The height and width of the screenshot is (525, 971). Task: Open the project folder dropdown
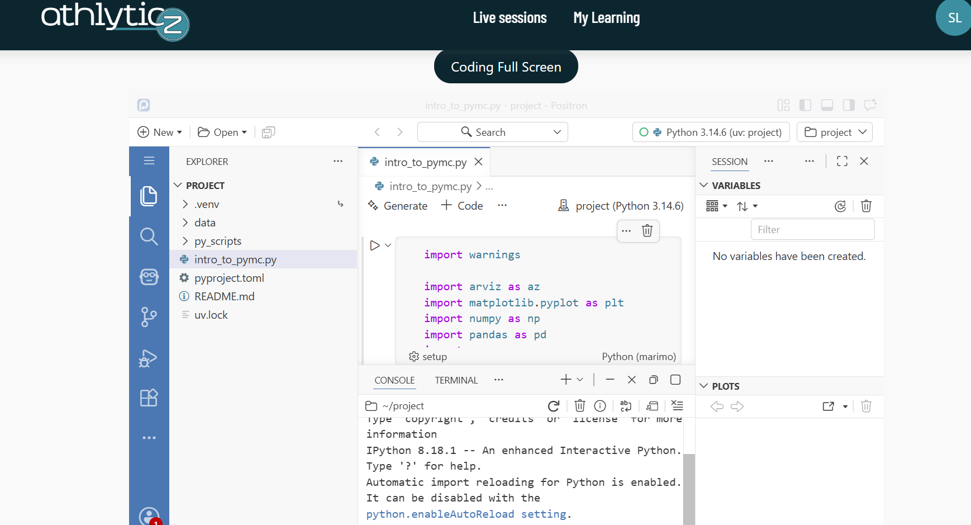click(x=835, y=132)
